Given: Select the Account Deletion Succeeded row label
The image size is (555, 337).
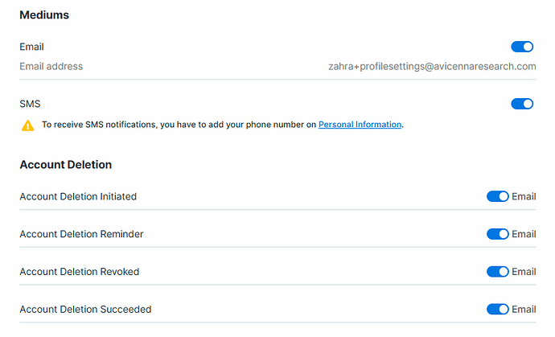Looking at the screenshot, I should (85, 310).
